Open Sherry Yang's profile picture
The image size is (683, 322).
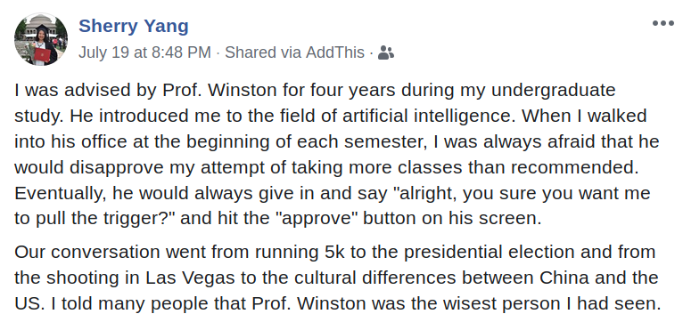pyautogui.click(x=41, y=39)
